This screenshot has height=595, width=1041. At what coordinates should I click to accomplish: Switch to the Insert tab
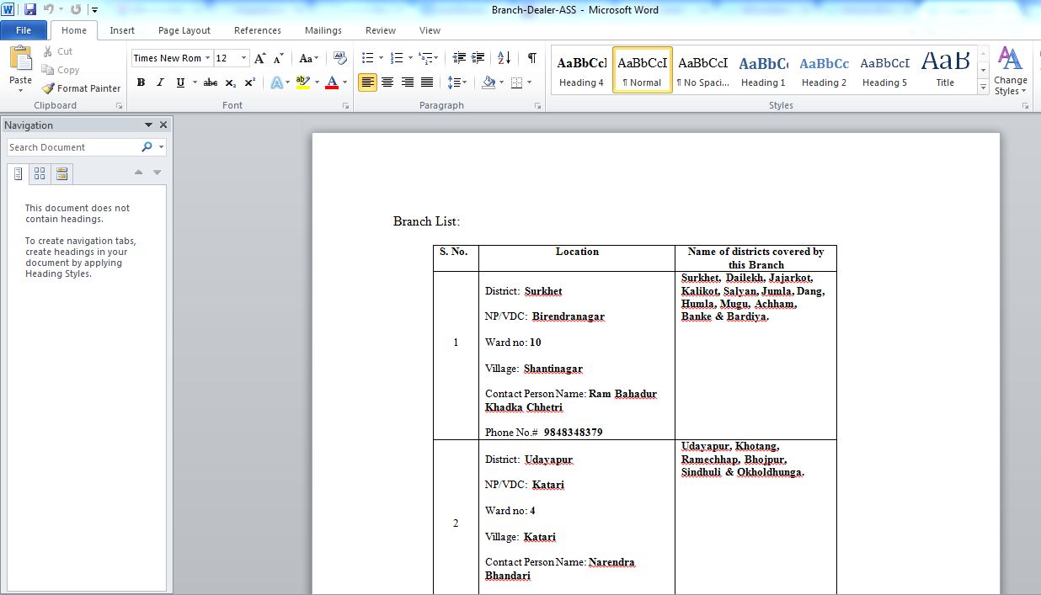[122, 30]
